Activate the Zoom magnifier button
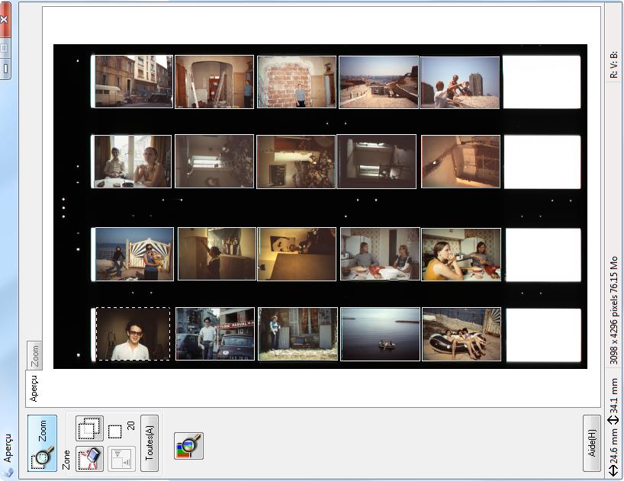 (42, 443)
